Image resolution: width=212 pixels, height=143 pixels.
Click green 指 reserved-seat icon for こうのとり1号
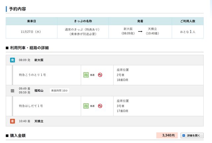(86, 75)
